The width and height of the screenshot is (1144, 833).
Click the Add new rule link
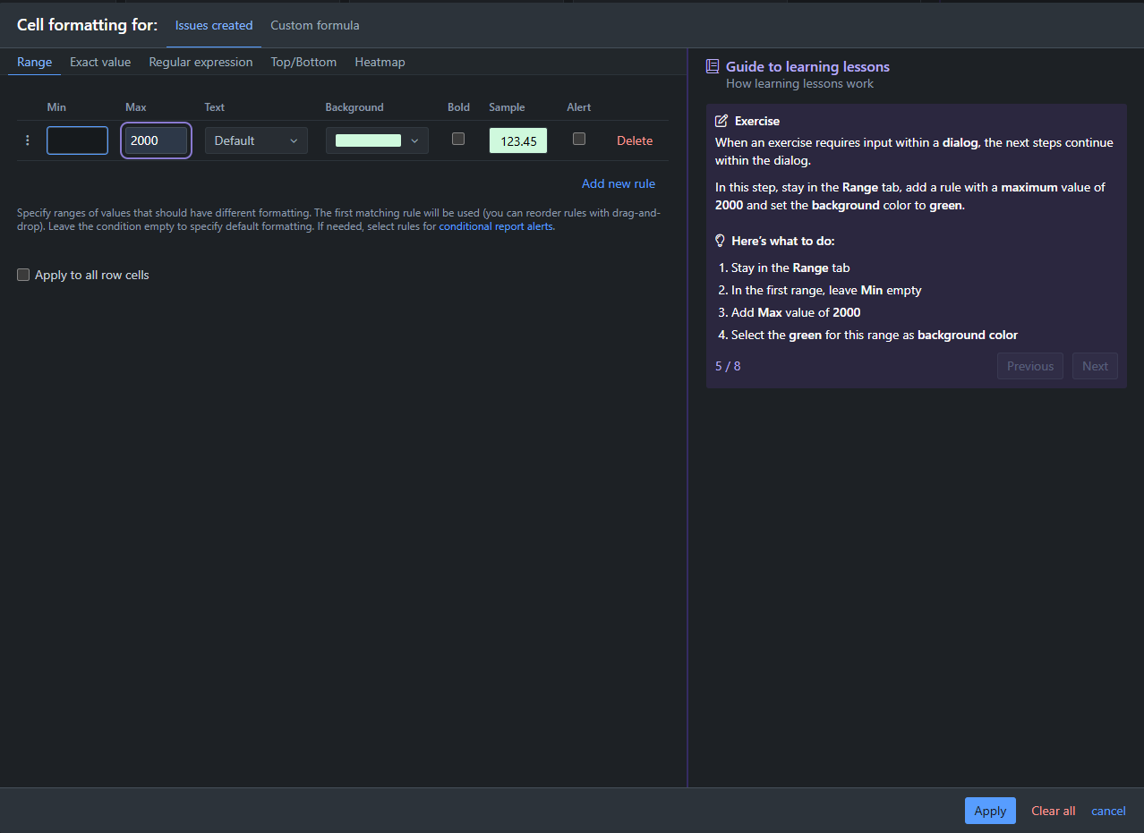tap(619, 183)
